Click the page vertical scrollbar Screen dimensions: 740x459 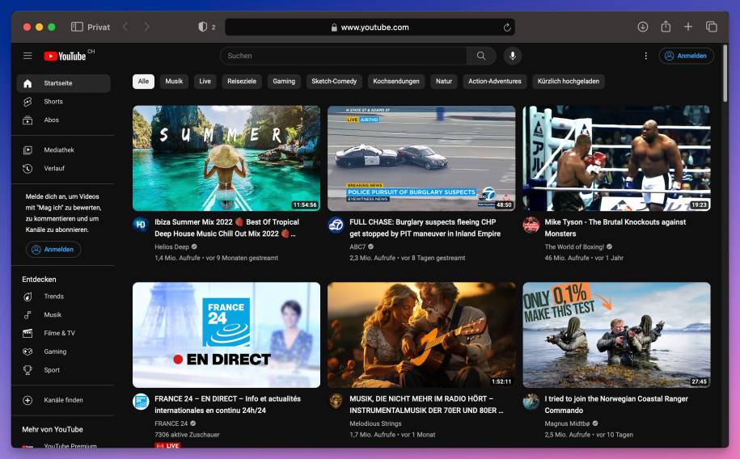[x=725, y=73]
